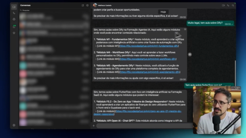Open the Chats section in sidebar
This screenshot has width=246, height=138.
[14, 7]
